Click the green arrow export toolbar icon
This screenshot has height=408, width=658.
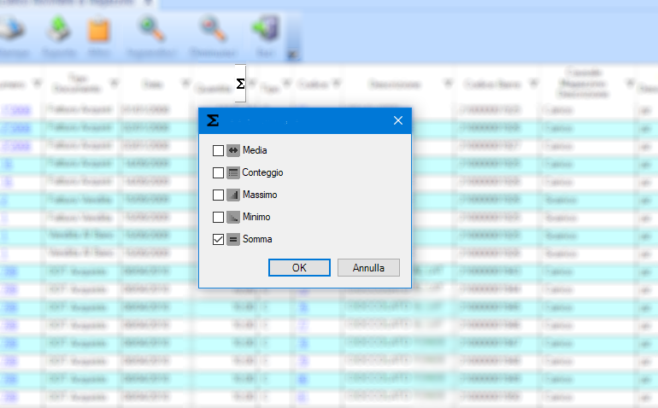point(59,32)
